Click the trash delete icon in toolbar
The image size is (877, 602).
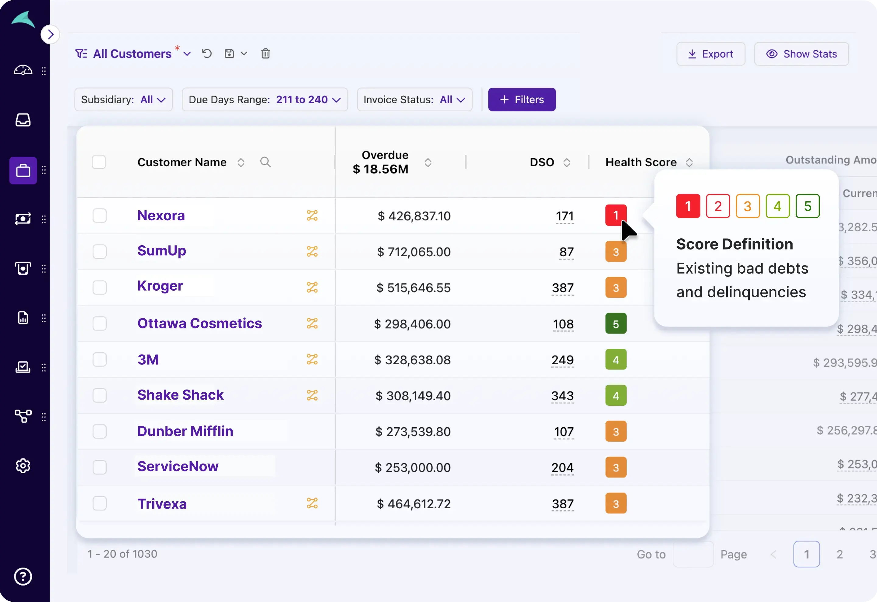point(265,54)
